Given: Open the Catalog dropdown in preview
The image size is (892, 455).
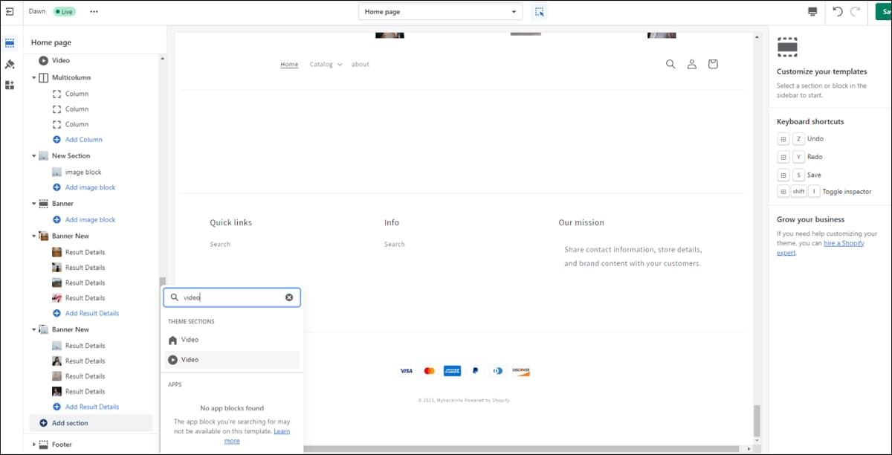Looking at the screenshot, I should point(326,65).
